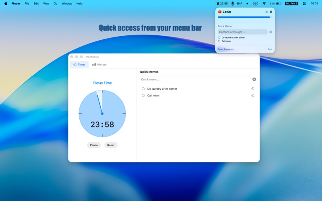Open the Edit menu
Screen dimensions: 322x201
tap(36, 4)
